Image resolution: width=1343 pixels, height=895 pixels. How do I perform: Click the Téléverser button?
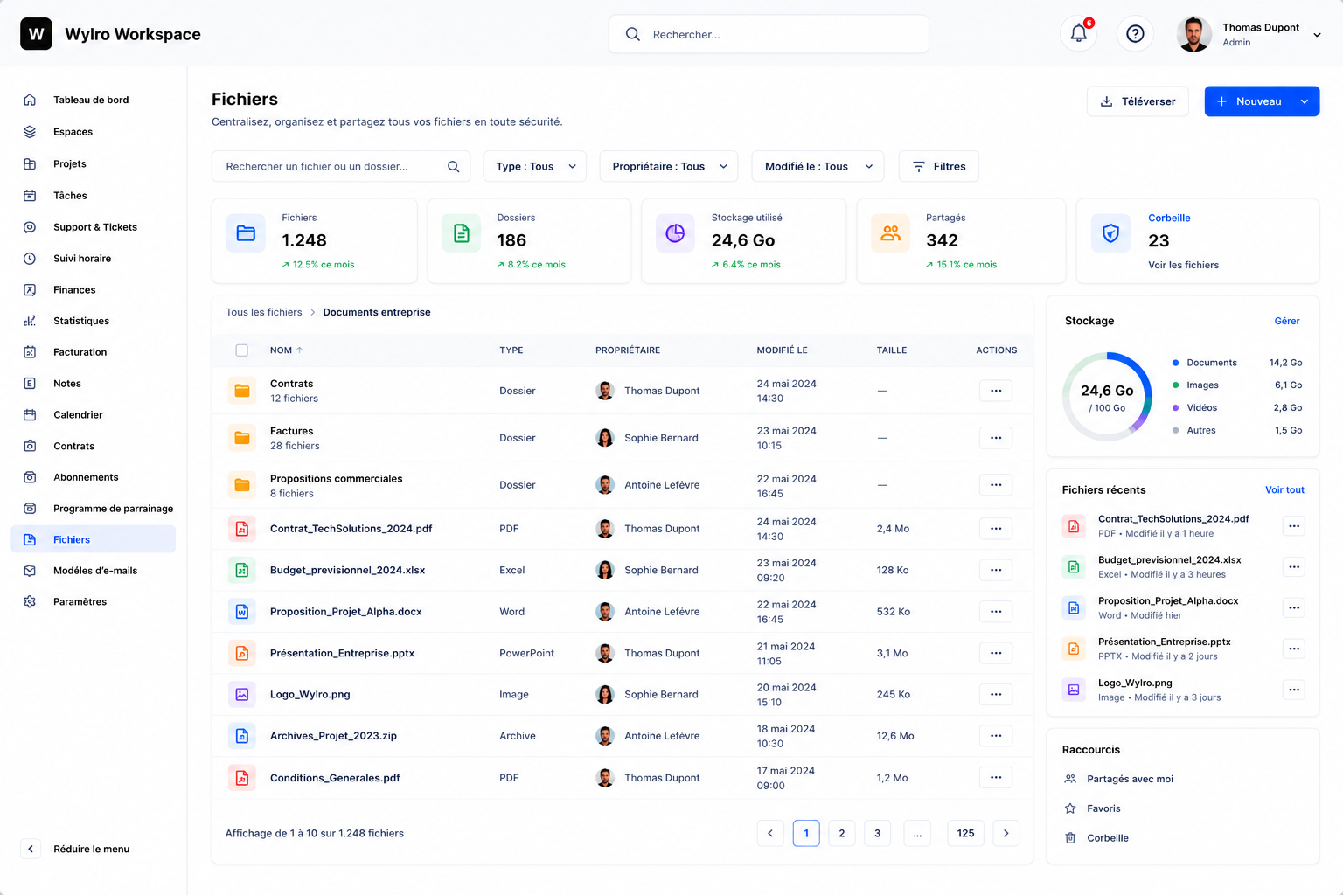(x=1138, y=101)
